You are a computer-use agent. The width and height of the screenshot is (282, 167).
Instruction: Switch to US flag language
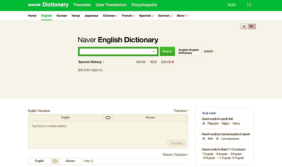[252, 27]
